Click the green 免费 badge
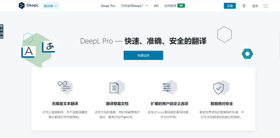 pos(181,6)
